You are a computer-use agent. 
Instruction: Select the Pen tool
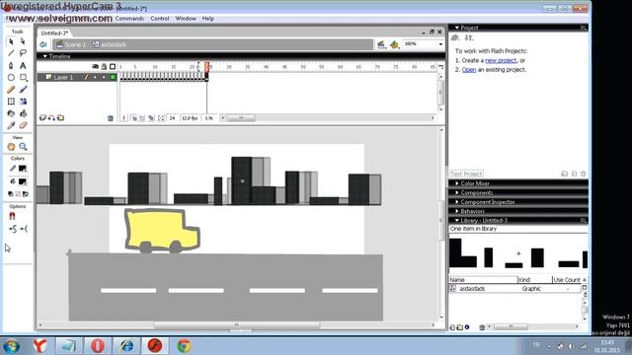[11, 65]
